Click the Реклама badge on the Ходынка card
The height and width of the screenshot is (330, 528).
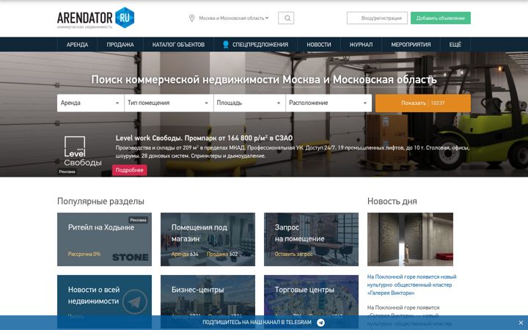(139, 220)
